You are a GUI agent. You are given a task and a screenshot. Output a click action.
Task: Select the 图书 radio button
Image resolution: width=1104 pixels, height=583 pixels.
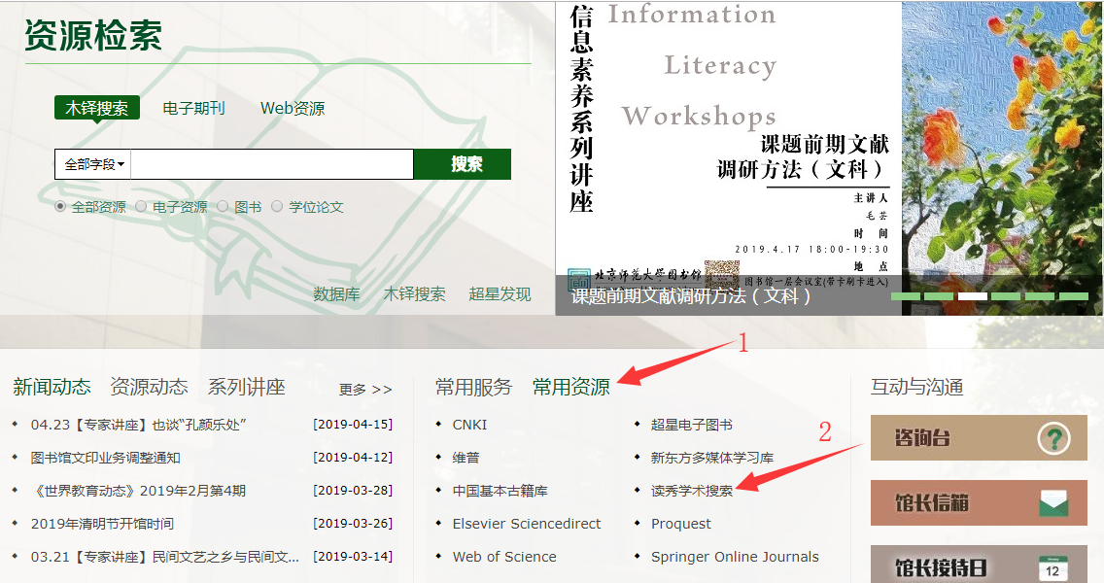tap(223, 206)
